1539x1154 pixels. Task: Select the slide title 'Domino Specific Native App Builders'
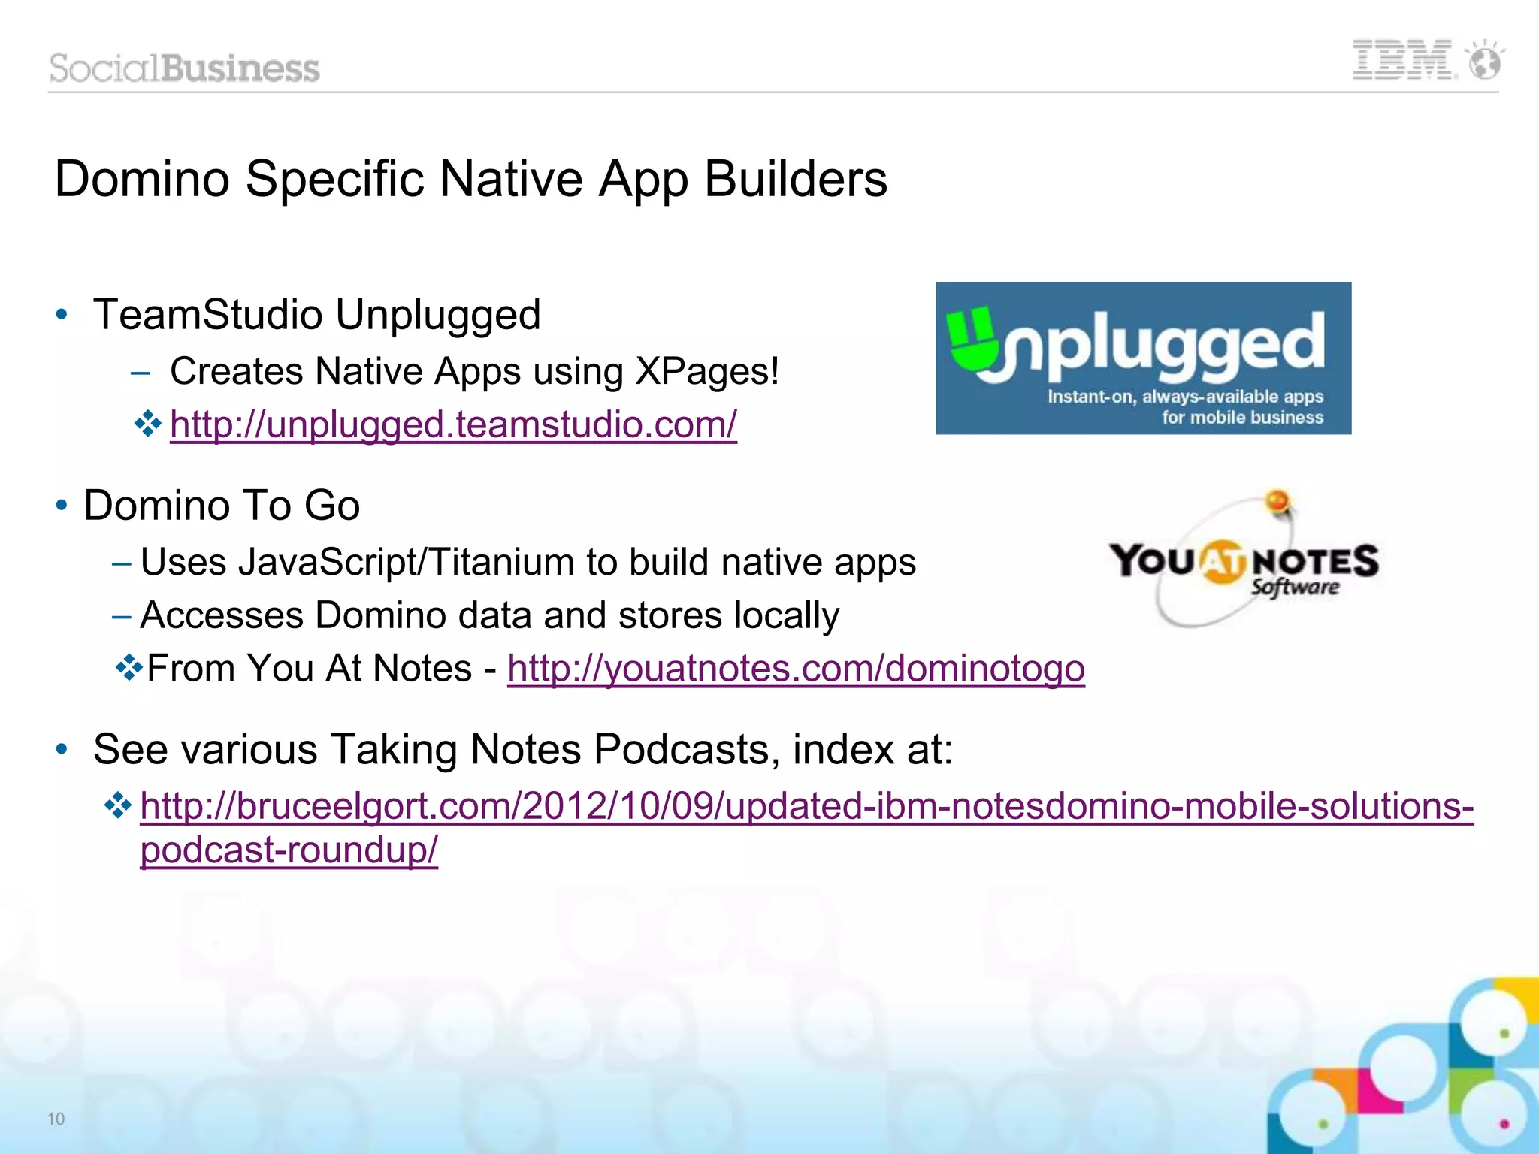471,179
